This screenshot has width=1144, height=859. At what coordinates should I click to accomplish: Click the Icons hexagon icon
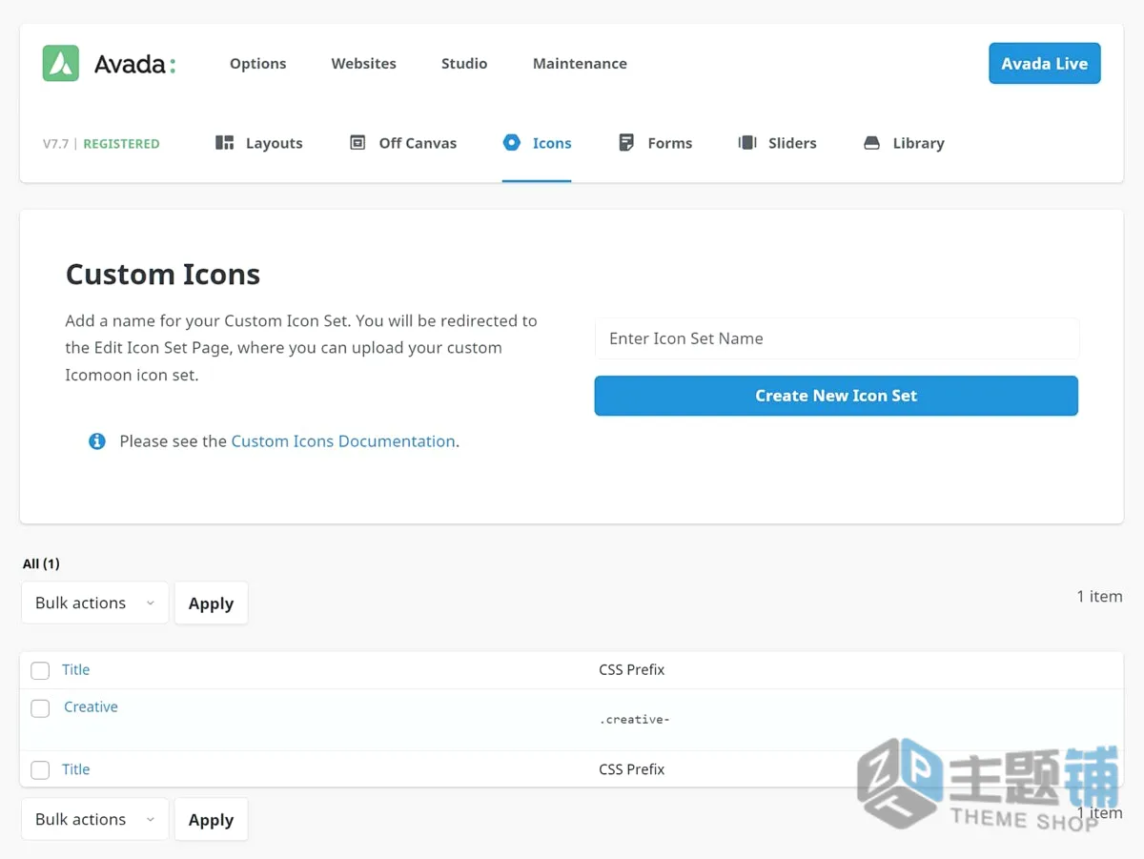512,142
